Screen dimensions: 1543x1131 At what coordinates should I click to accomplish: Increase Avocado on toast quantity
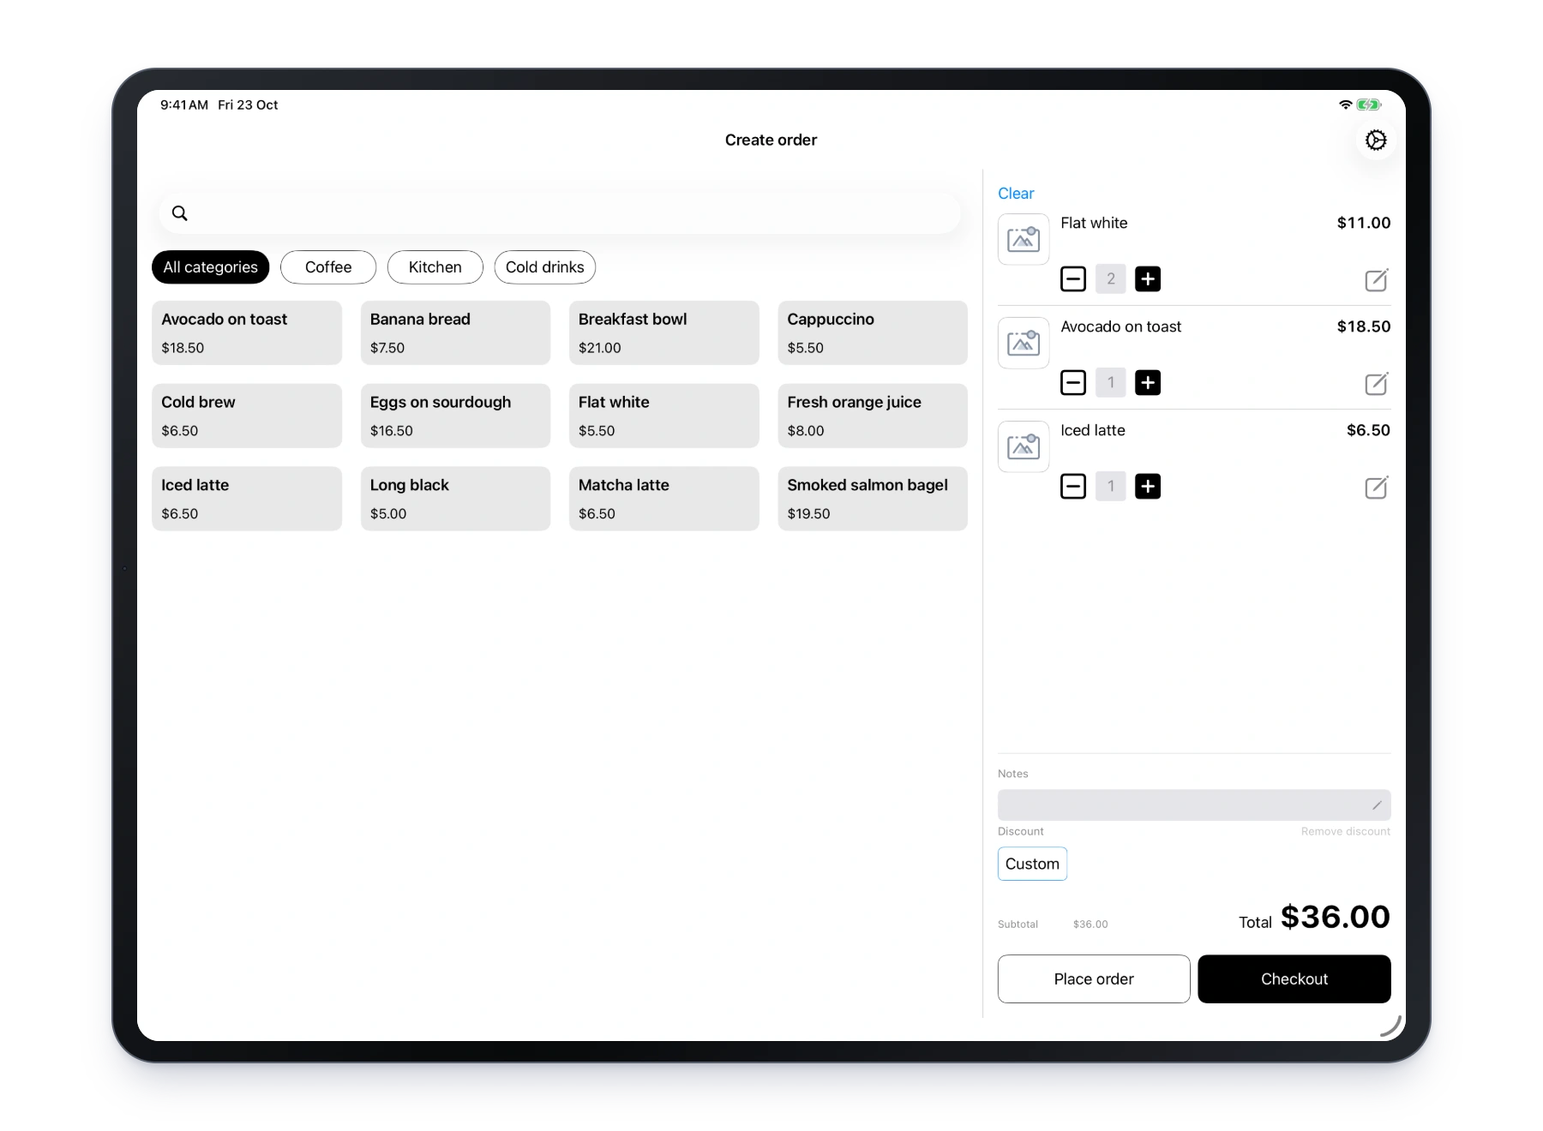[1147, 383]
